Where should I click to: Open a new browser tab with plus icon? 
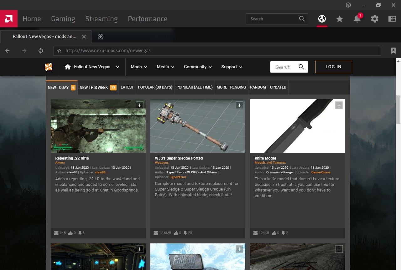(x=101, y=37)
